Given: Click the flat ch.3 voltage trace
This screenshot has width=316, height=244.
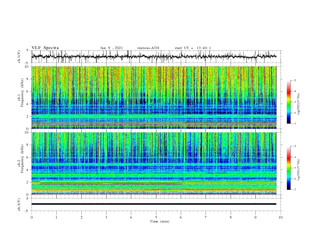Looking at the screenshot, I should (x=154, y=204).
